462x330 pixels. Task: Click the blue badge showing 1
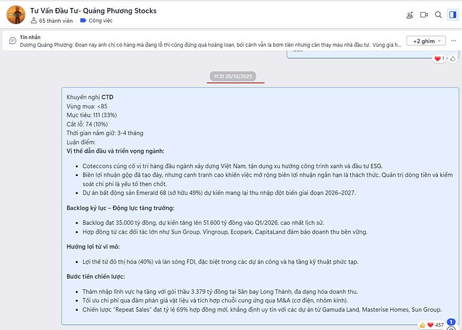(x=451, y=323)
